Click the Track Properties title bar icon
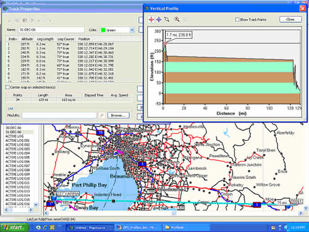The height and width of the screenshot is (232, 309). 5,9
